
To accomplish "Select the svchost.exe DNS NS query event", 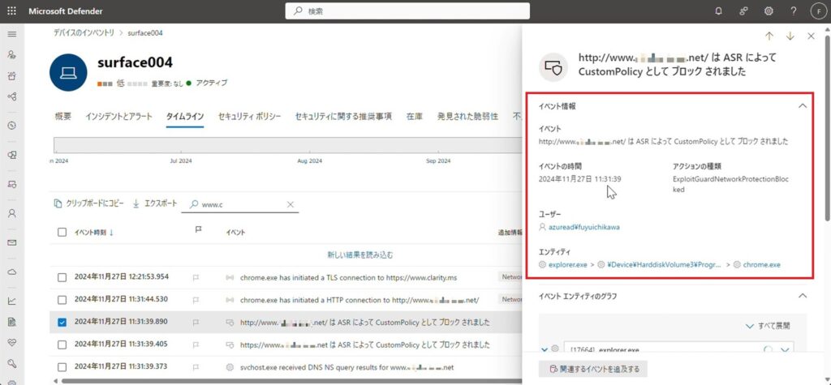I will [347, 367].
